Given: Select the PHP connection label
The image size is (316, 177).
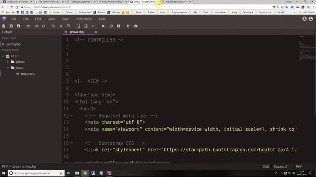Looking at the screenshot, I should click(14, 56).
